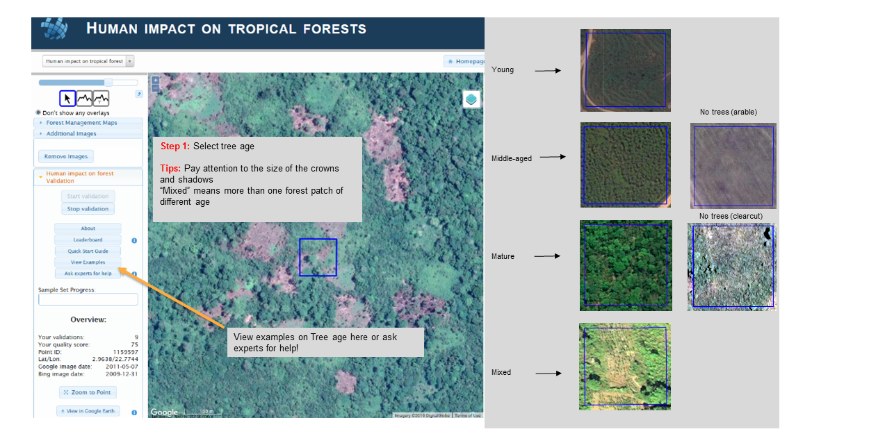Screen dimensions: 869x436
Task: Click the Bing image date 2009-12-31
Action: point(123,374)
